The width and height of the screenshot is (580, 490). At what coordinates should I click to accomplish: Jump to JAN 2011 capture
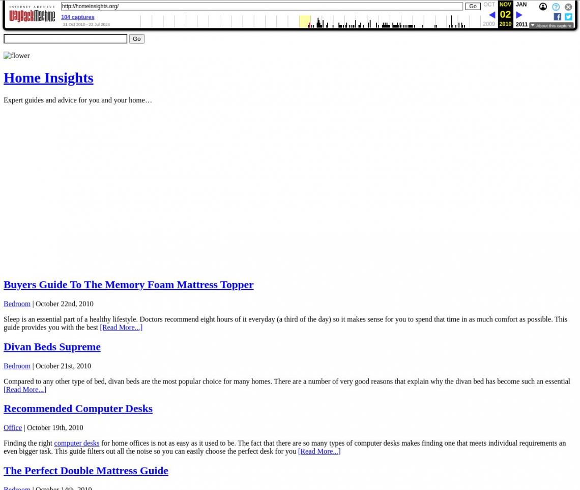(521, 5)
